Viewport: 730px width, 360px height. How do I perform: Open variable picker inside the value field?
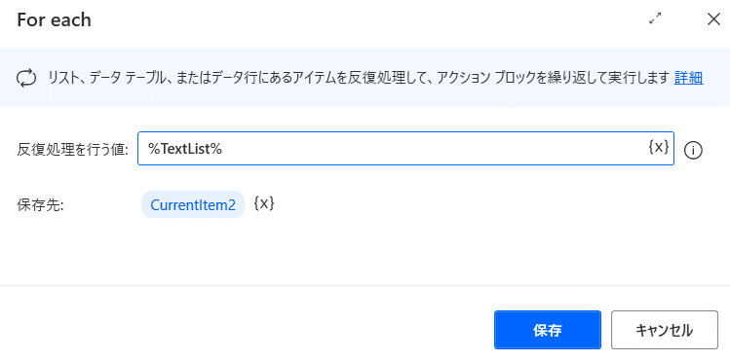pos(659,147)
